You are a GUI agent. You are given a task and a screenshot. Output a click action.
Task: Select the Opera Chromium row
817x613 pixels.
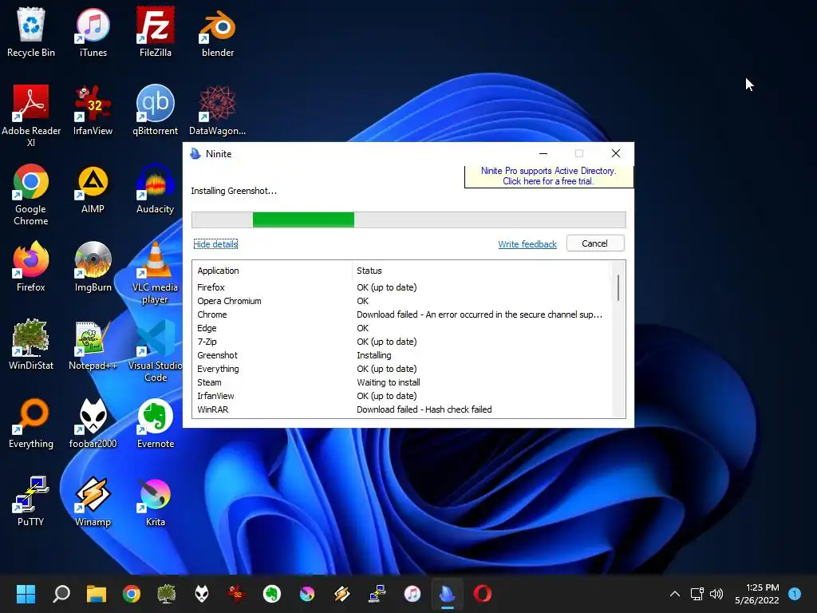pos(402,301)
